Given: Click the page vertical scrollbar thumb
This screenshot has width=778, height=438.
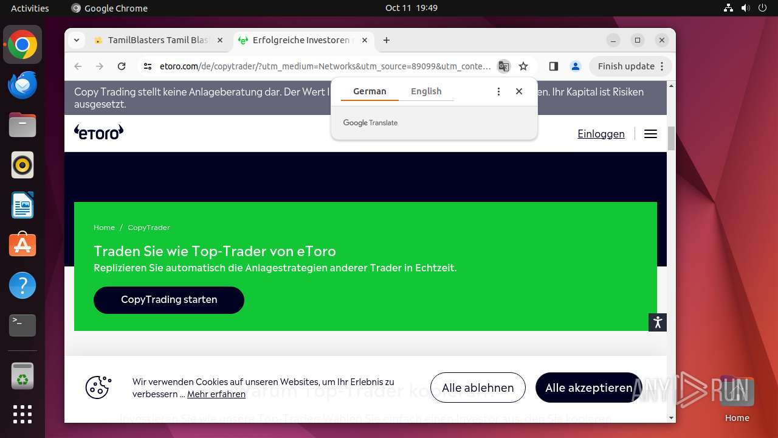Looking at the screenshot, I should coord(671,139).
